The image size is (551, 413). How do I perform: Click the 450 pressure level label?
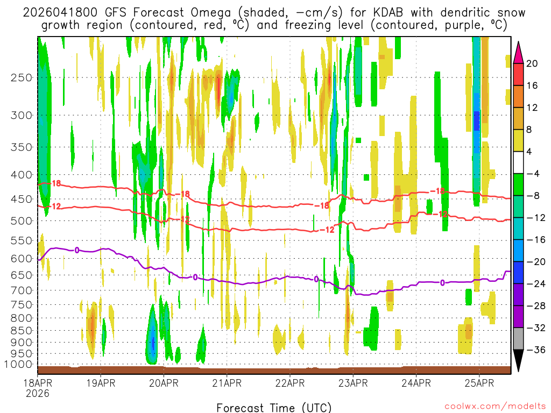(22, 199)
